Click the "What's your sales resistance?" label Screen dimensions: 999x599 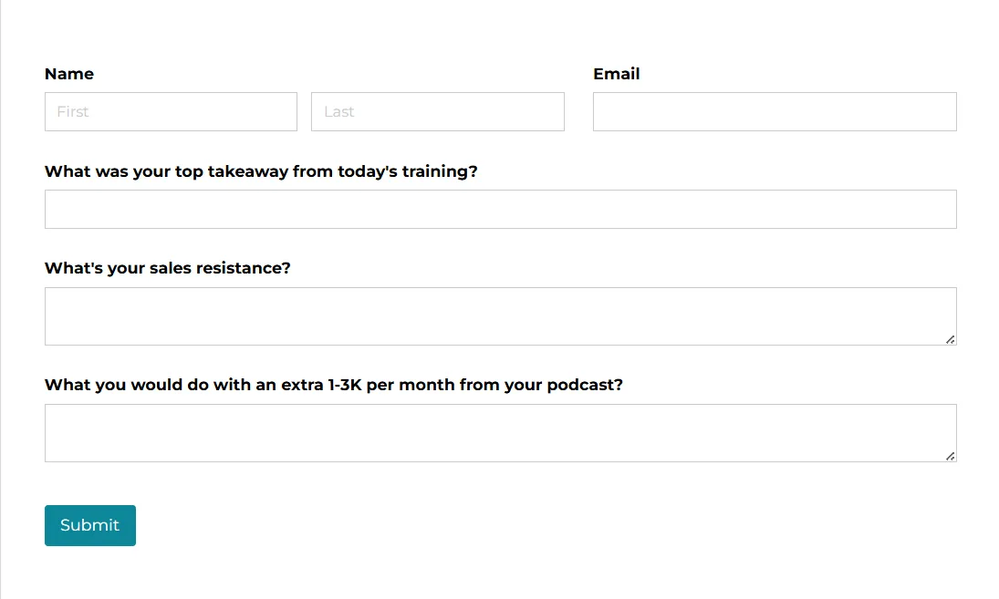click(168, 268)
